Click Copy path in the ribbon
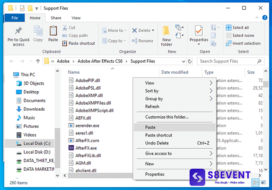272x190 pixels. 75,35
